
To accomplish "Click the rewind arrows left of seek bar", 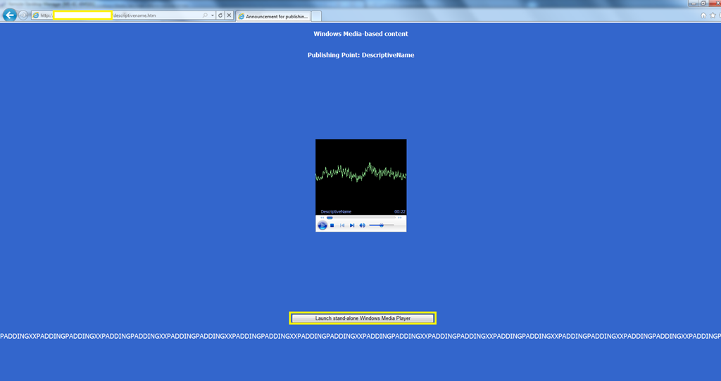I will pyautogui.click(x=322, y=218).
